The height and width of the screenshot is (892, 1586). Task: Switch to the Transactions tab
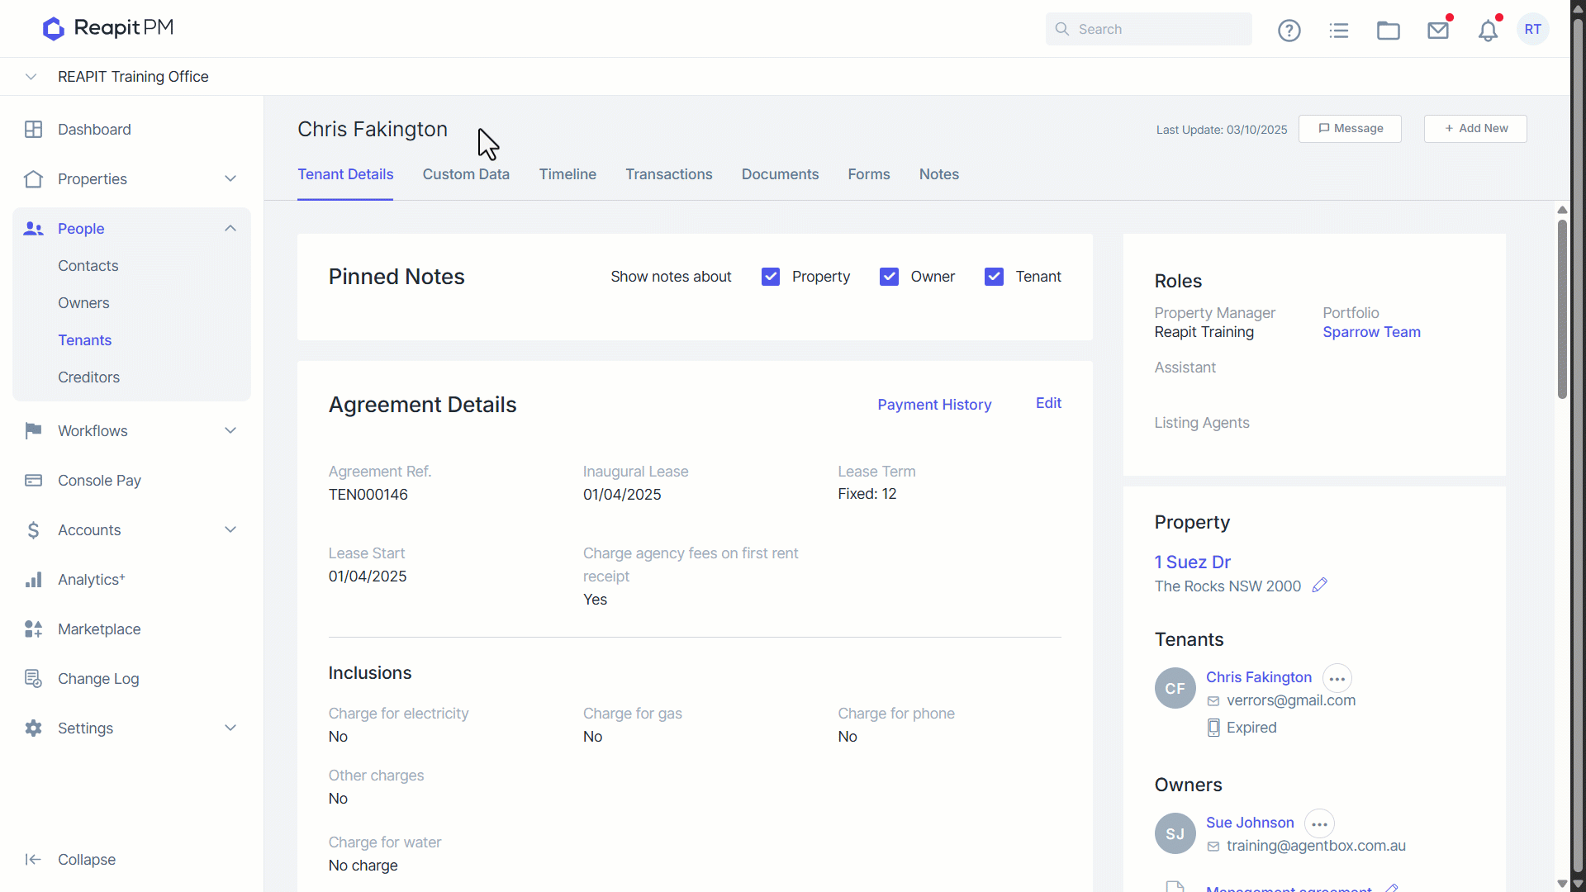(x=668, y=174)
